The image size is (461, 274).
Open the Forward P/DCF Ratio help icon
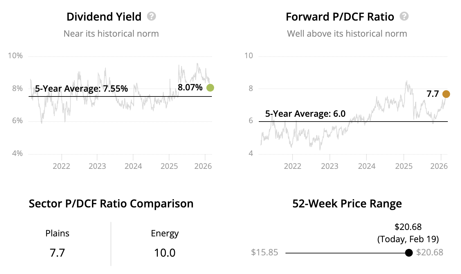pyautogui.click(x=404, y=16)
